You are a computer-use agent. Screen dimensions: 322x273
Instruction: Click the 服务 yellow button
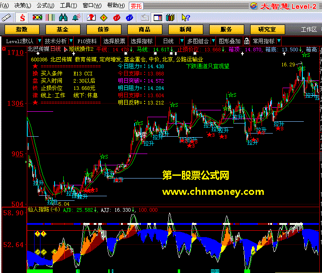(226, 30)
